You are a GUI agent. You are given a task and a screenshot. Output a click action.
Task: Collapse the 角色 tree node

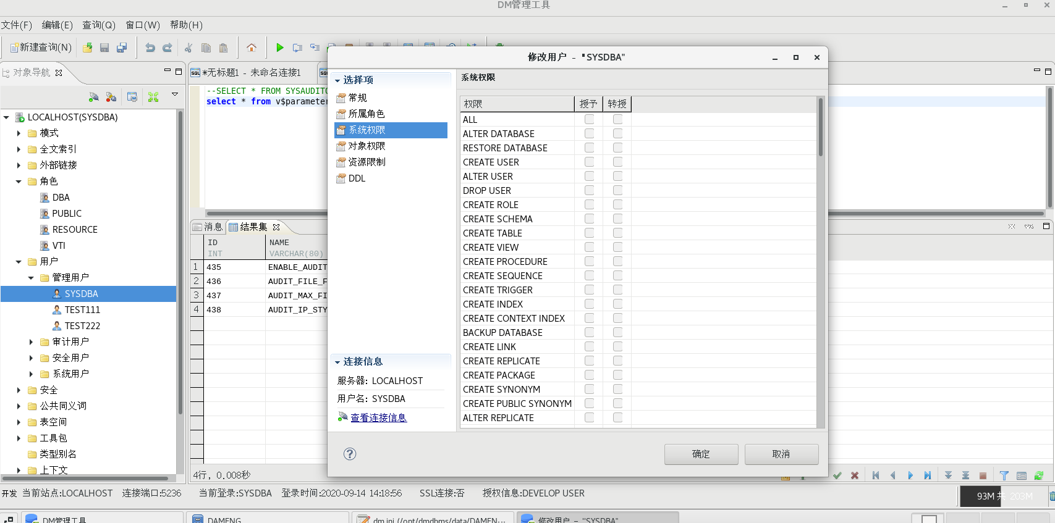(19, 182)
